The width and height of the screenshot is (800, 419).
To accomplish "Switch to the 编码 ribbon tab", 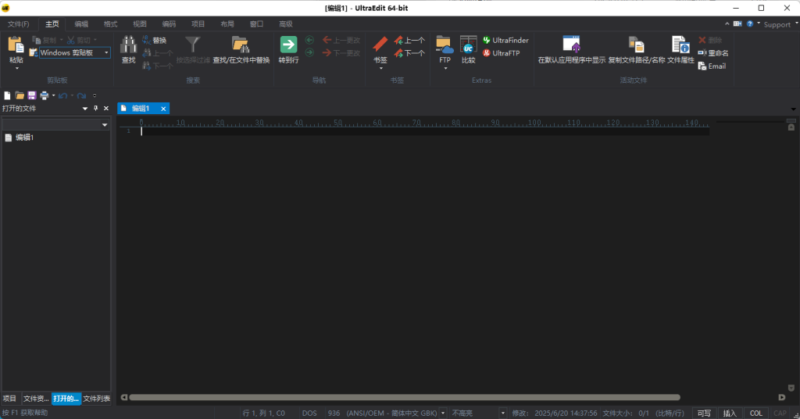I will click(169, 24).
